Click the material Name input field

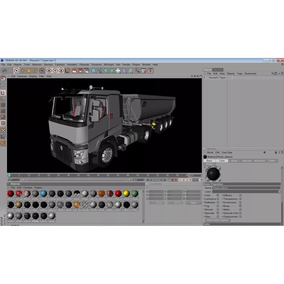tap(246, 188)
